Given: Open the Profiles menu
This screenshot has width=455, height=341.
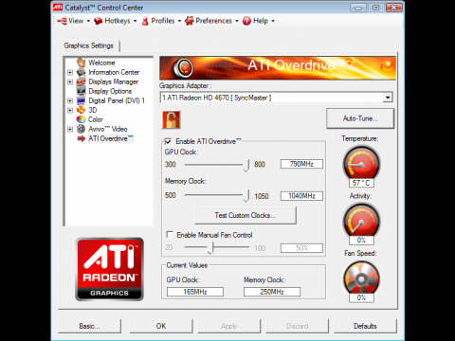Looking at the screenshot, I should [161, 21].
